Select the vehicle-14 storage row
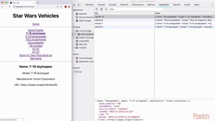The height and width of the screenshot is (121, 215). point(155,17)
